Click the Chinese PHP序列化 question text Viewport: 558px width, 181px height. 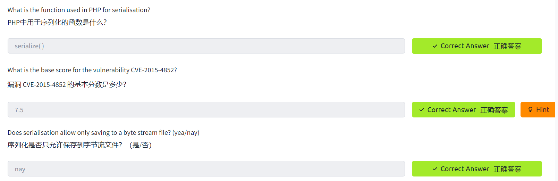(x=57, y=23)
